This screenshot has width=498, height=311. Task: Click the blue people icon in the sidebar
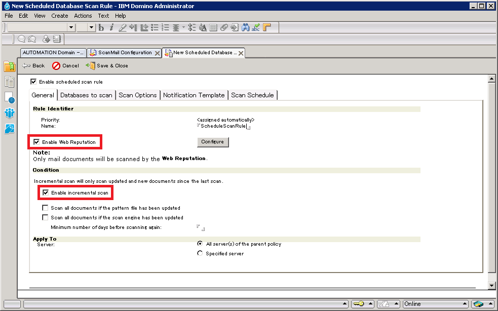8,113
